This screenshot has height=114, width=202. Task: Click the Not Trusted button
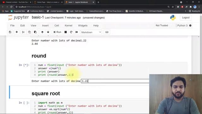(162, 25)
